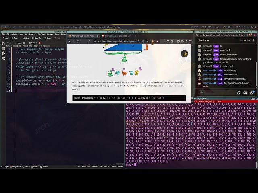
Task: Undo the last edit in Kate
Action: tap(48, 38)
